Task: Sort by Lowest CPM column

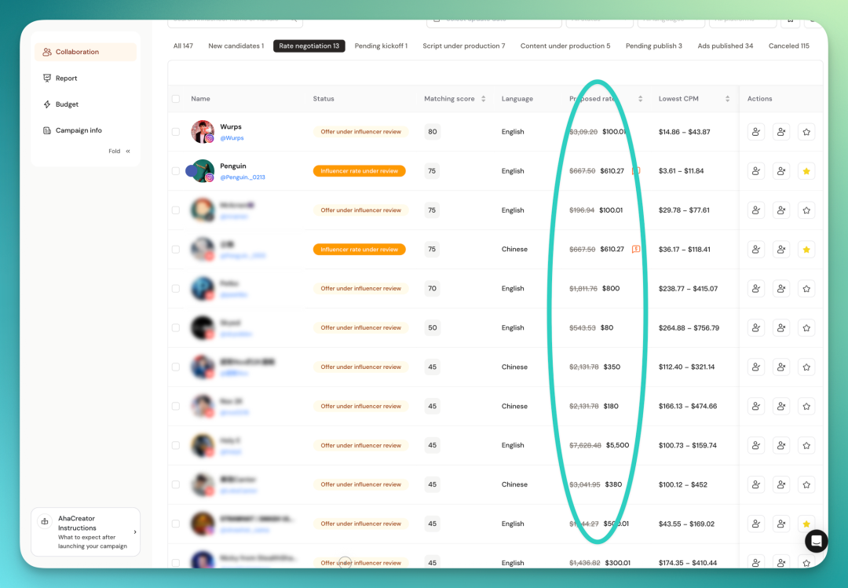Action: [727, 99]
